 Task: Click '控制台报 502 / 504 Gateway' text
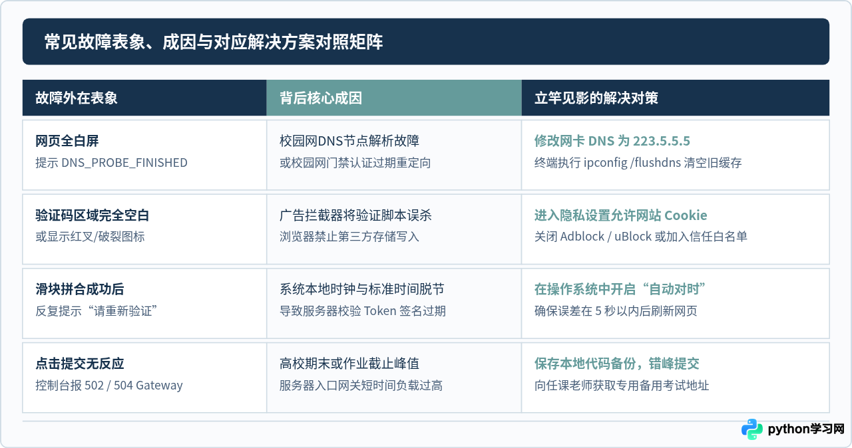point(109,386)
